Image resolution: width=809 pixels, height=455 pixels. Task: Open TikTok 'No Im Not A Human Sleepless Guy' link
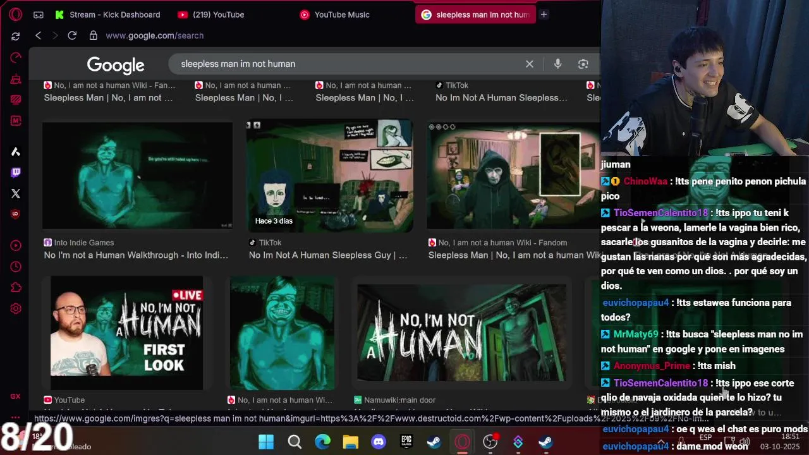pyautogui.click(x=328, y=255)
